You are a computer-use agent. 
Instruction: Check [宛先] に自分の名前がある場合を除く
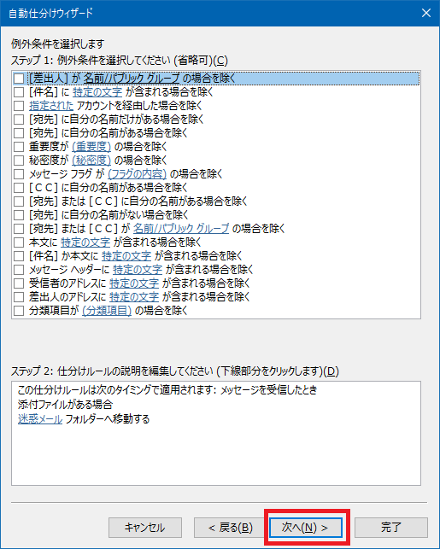19,133
